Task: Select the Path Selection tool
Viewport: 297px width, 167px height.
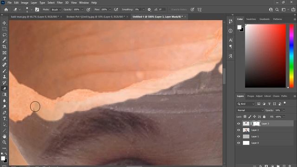Action: 4,125
